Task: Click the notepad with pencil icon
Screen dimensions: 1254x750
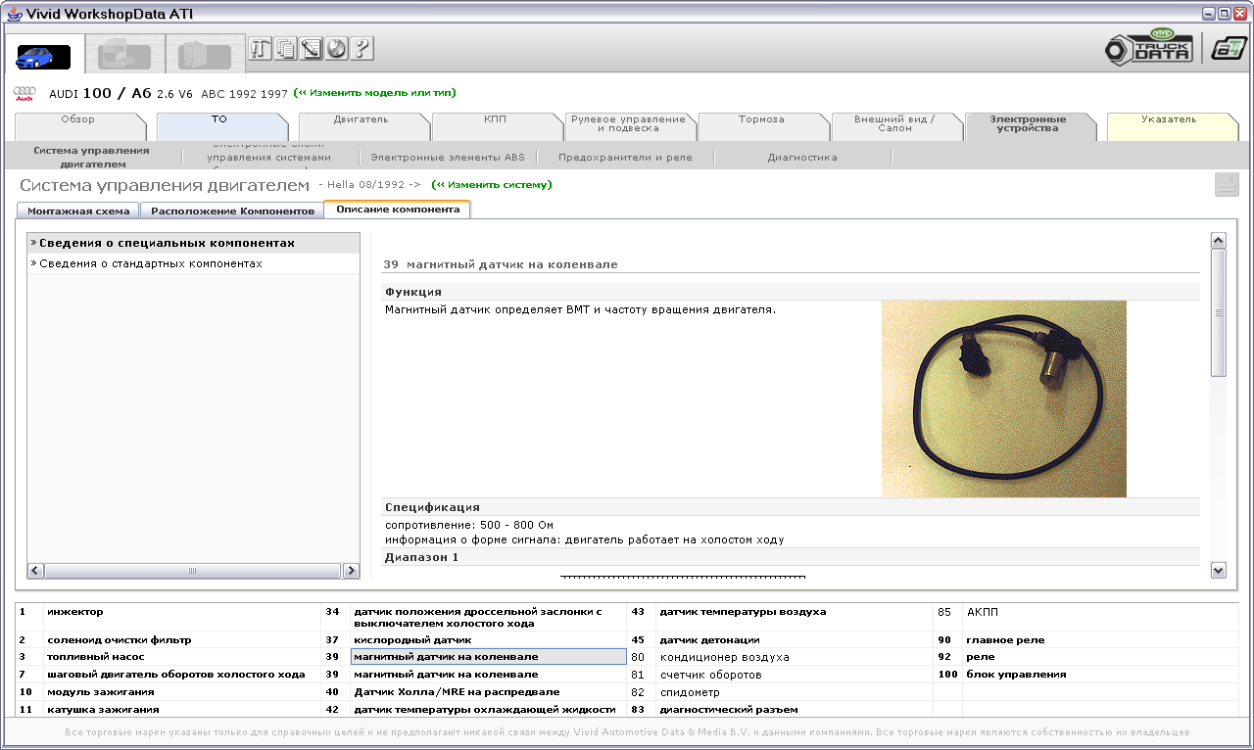Action: tap(311, 48)
